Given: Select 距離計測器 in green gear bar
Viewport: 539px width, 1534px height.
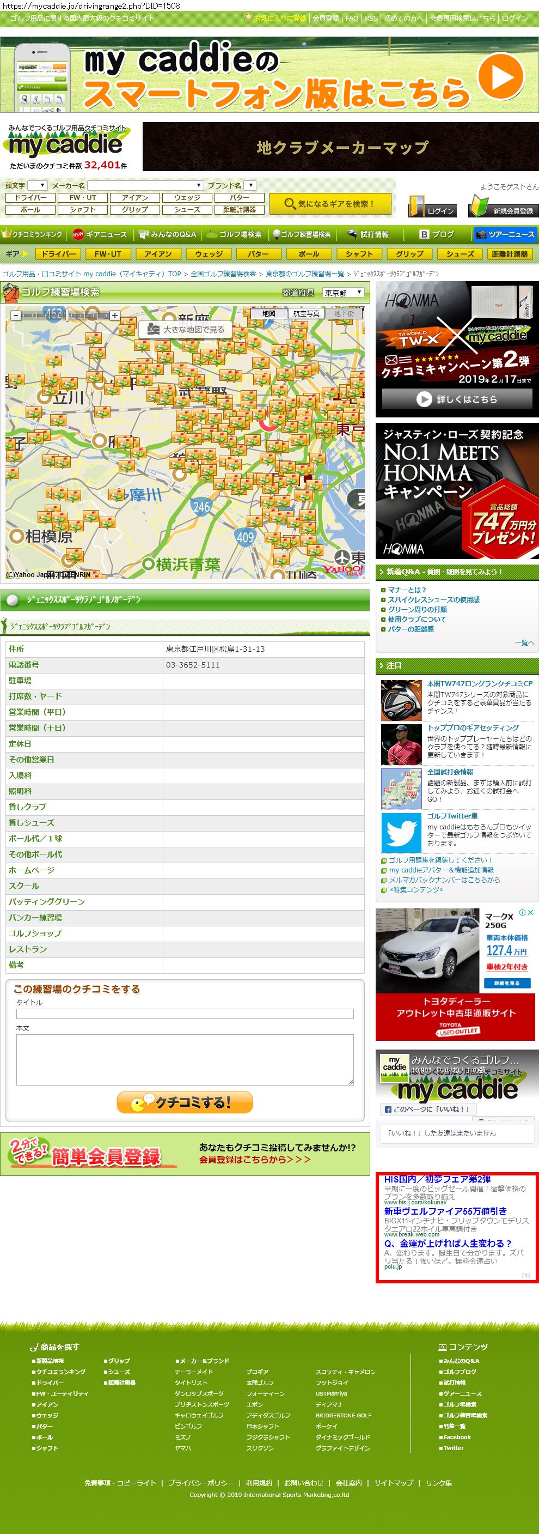Looking at the screenshot, I should coord(510,254).
